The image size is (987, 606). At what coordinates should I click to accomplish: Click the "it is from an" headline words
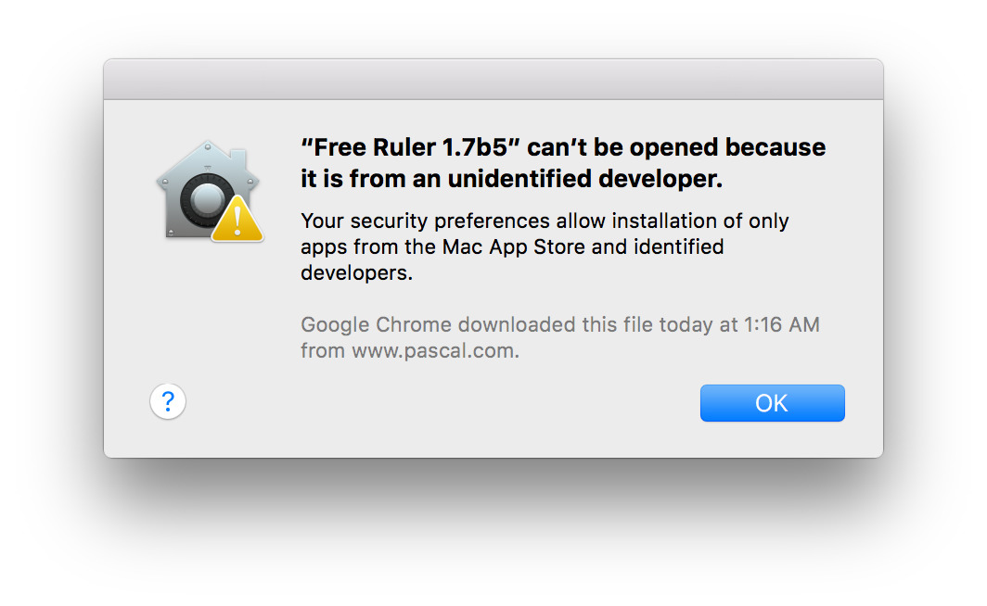371,179
